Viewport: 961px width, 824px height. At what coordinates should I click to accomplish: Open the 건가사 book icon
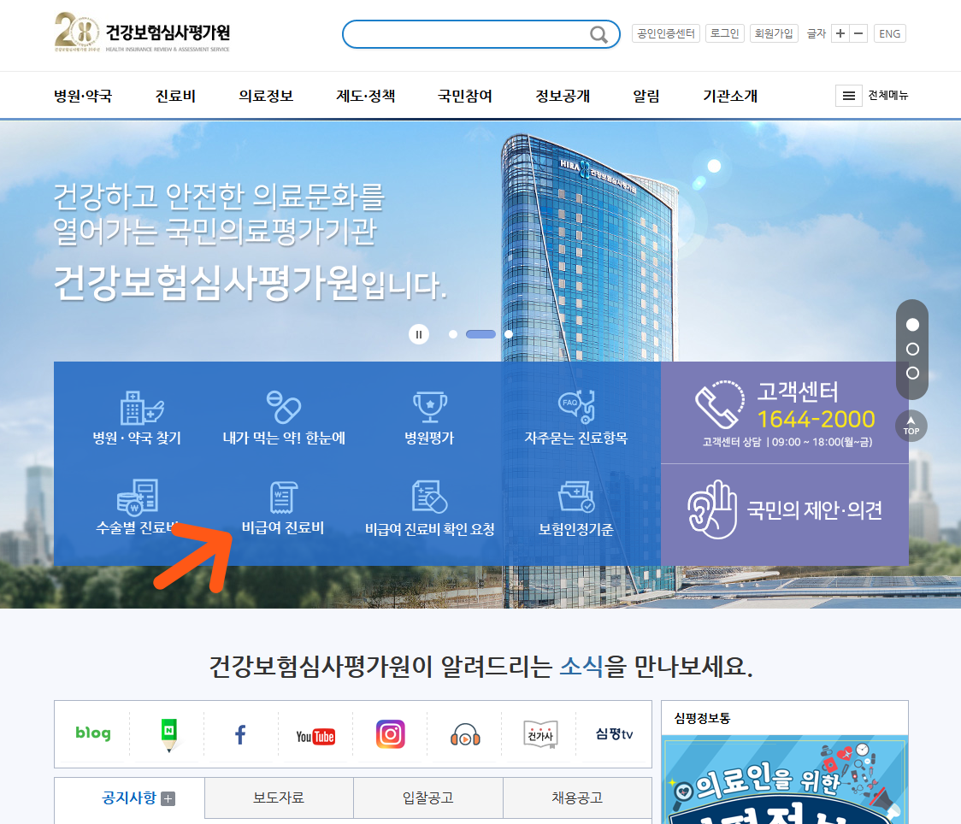pyautogui.click(x=540, y=734)
